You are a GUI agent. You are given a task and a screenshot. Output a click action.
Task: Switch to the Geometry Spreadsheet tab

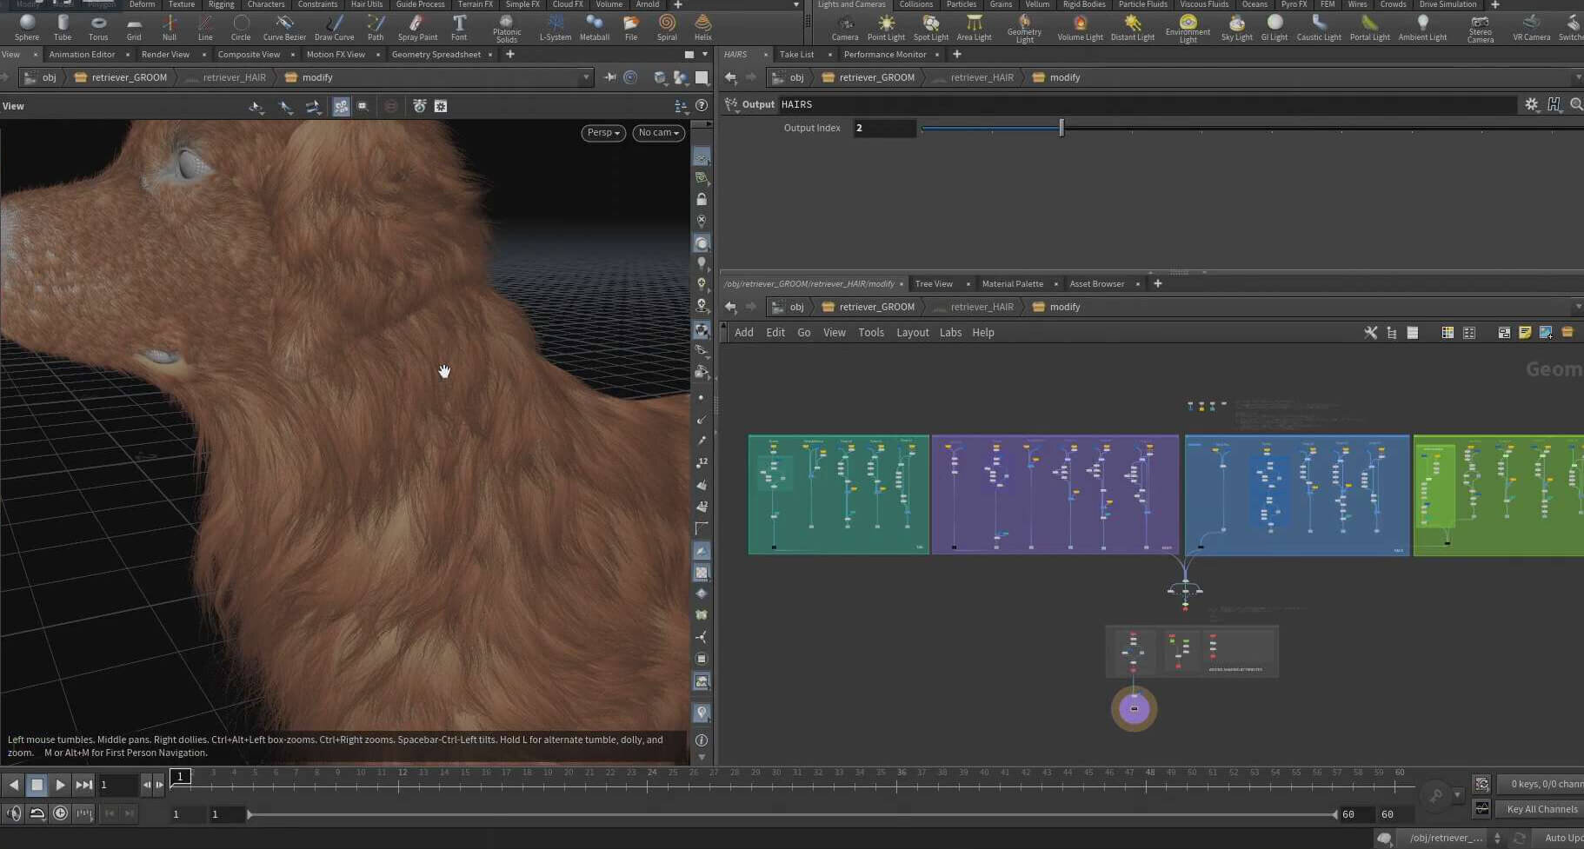pos(436,54)
